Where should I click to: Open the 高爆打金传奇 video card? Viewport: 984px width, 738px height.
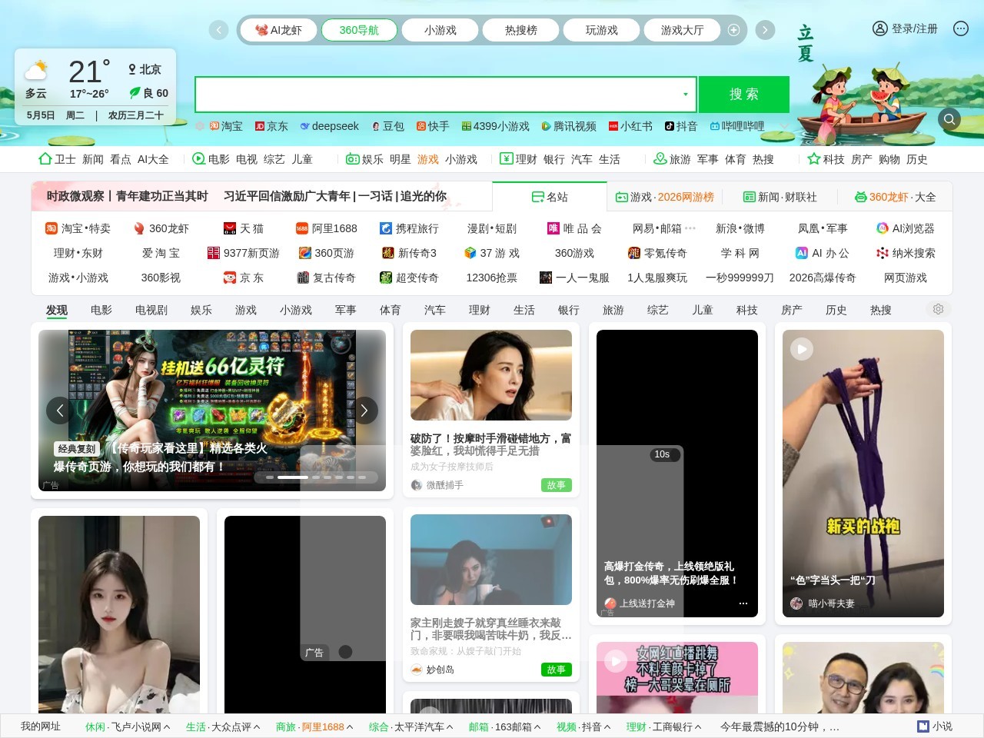677,474
